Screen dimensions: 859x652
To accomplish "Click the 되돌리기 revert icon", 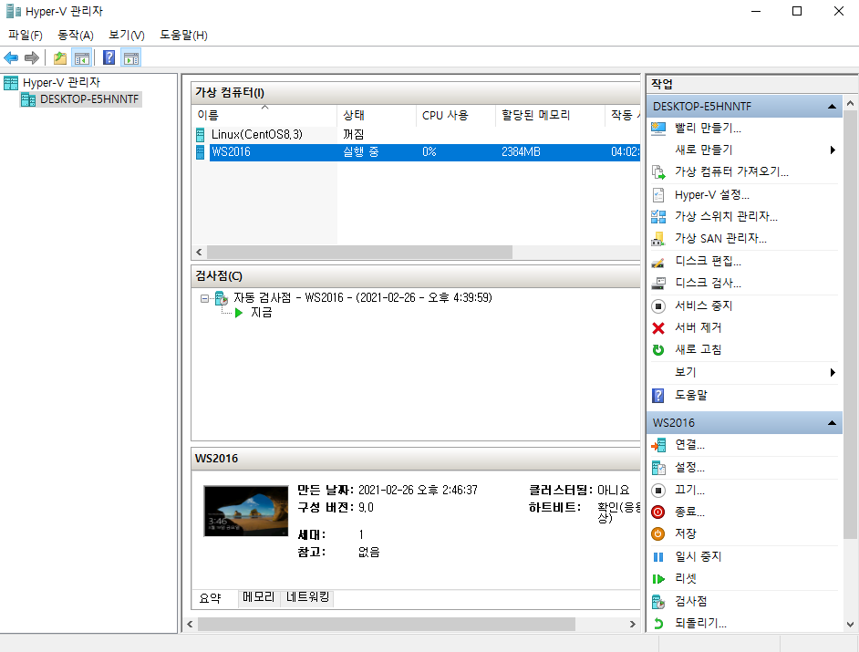I will pos(658,624).
